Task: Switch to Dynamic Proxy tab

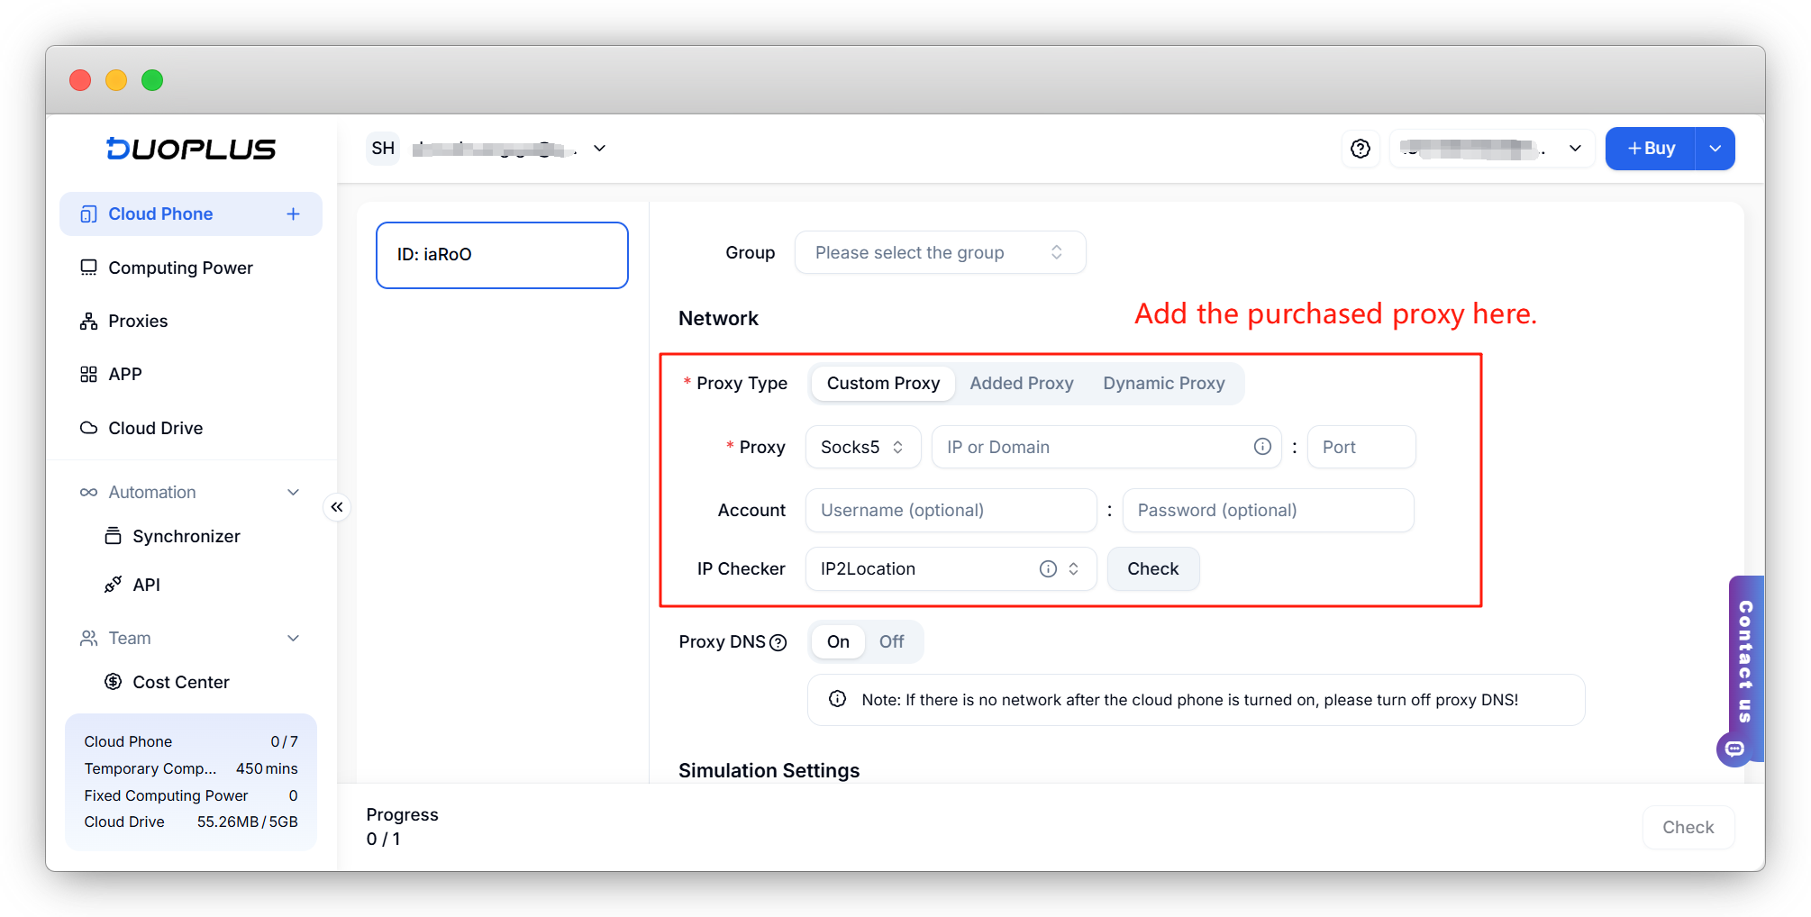Action: tap(1163, 384)
